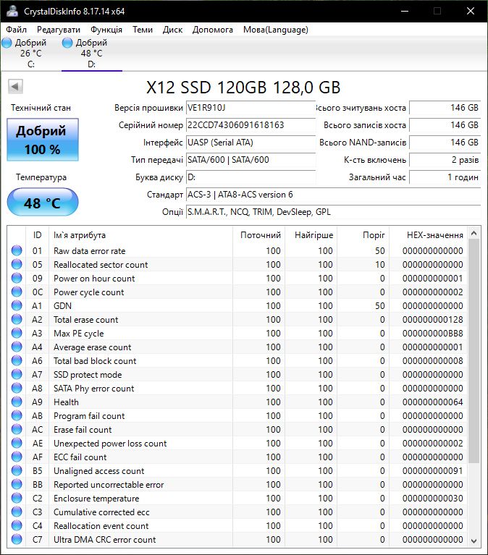This screenshot has width=488, height=555.
Task: Click the status icon for Enclosure temperature
Action: pos(17,498)
